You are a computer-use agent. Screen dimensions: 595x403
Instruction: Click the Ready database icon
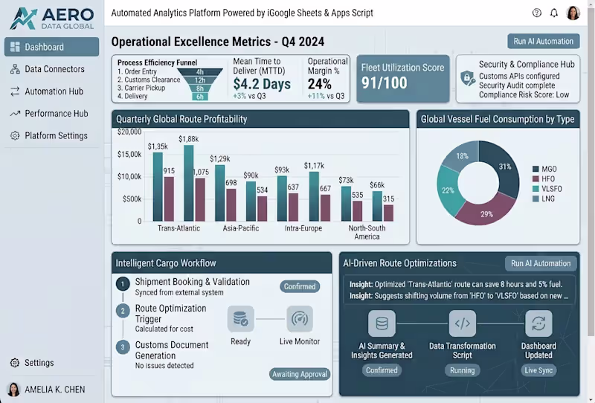(x=240, y=319)
